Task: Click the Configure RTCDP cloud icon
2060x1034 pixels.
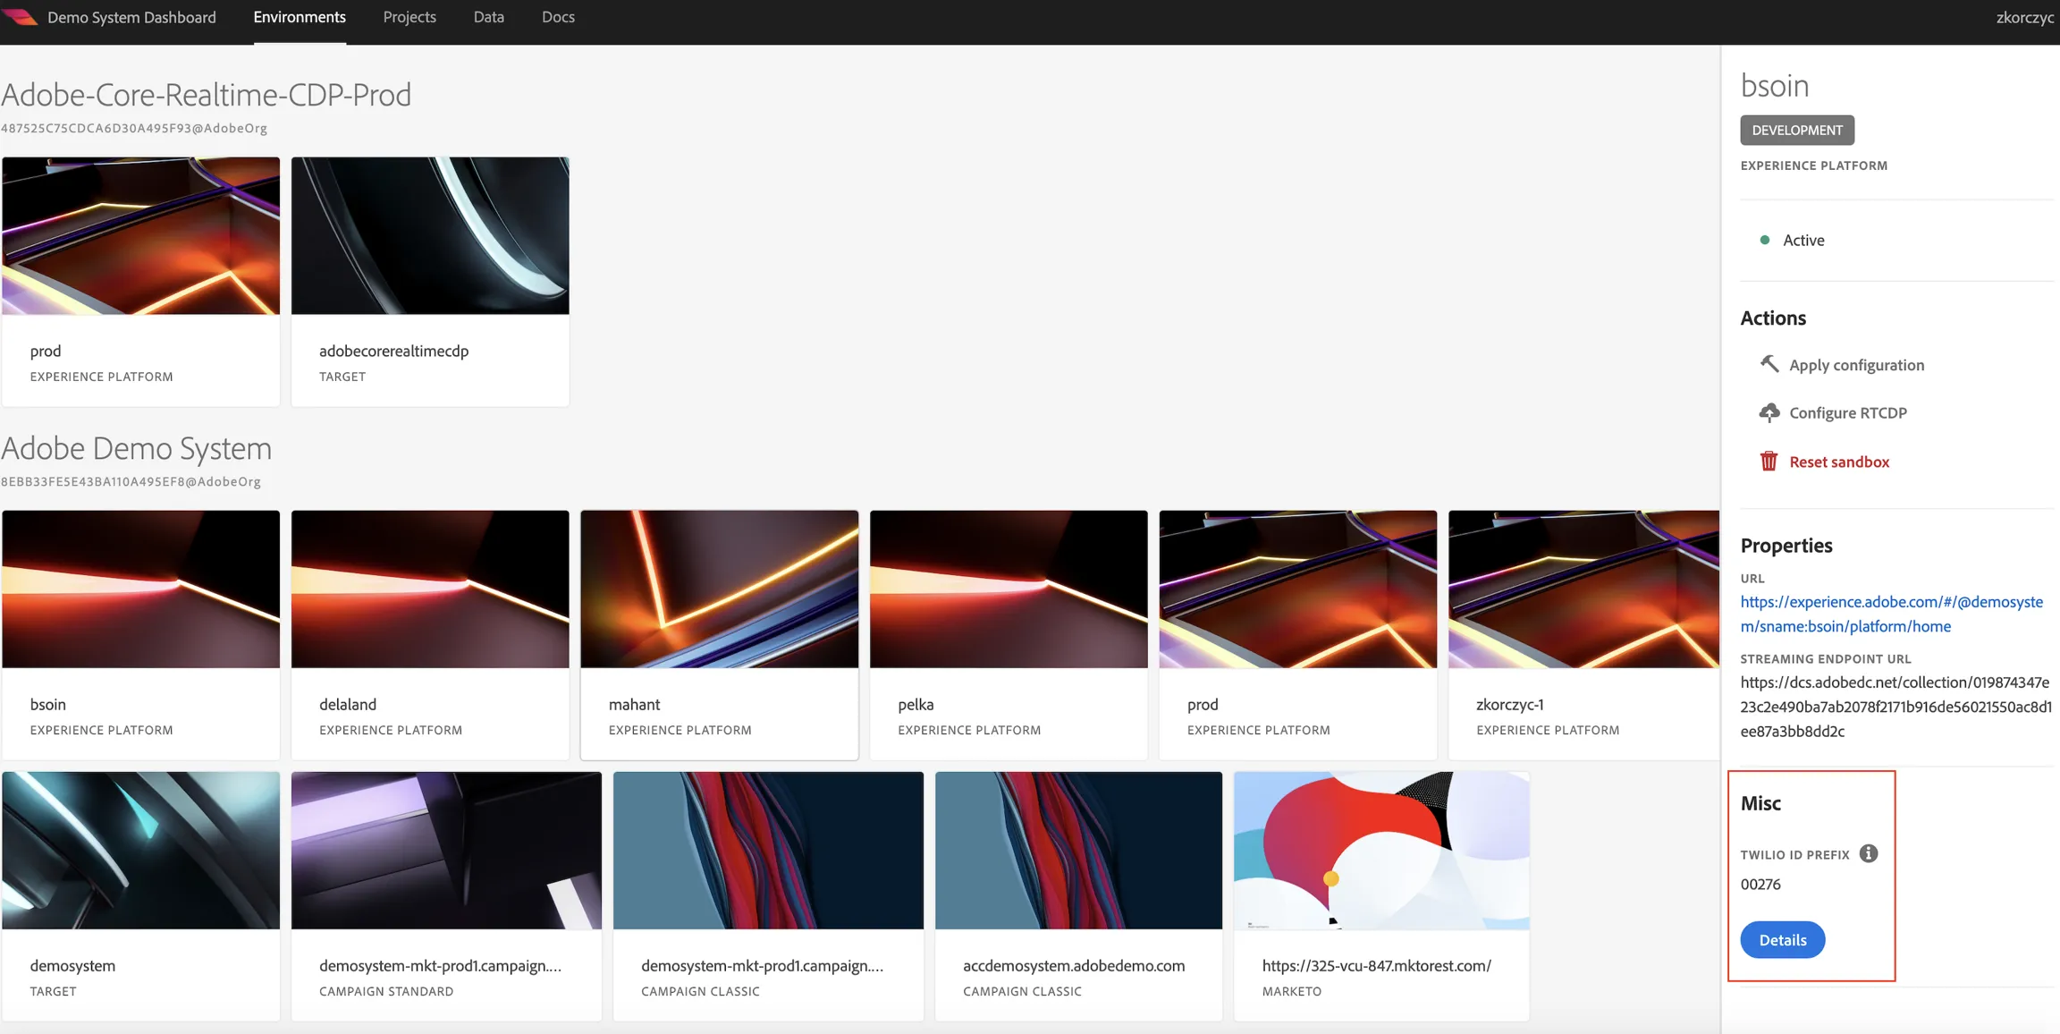Action: pos(1769,412)
